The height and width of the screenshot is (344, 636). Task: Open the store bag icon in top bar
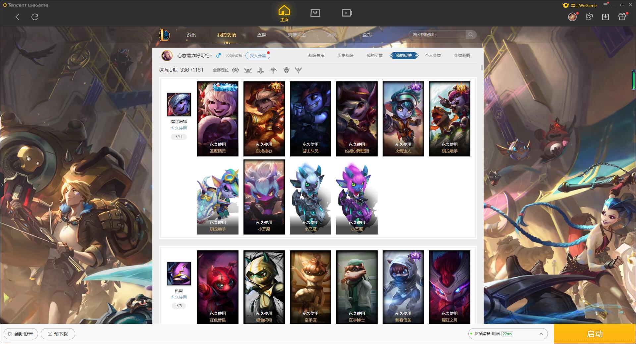tap(315, 13)
